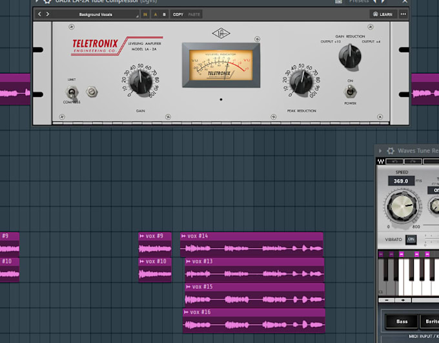Select the vox #15 audio clip

(x=255, y=295)
